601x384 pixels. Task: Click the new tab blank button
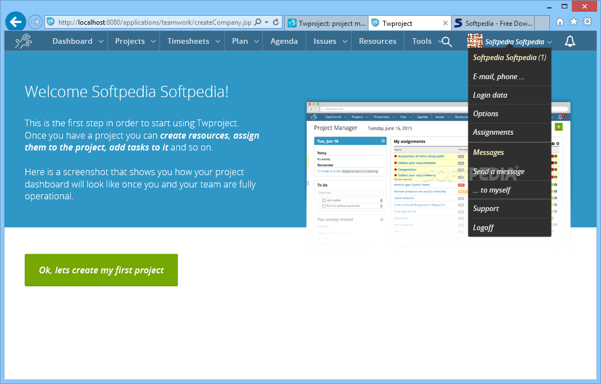click(542, 23)
